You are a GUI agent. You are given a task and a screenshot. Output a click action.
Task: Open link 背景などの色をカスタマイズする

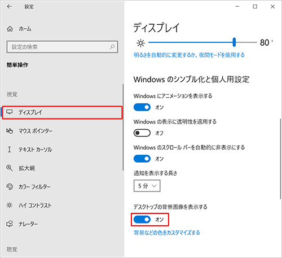[x=167, y=233]
